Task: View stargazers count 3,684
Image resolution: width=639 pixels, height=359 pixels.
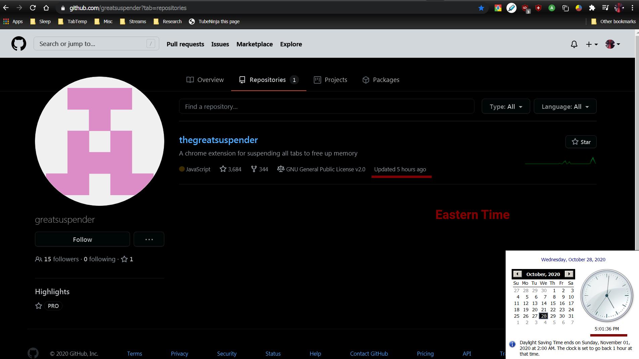Action: [x=230, y=169]
